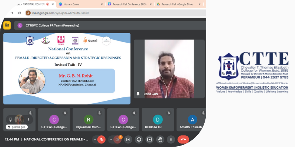Open more options three-dot menu

coord(171,140)
